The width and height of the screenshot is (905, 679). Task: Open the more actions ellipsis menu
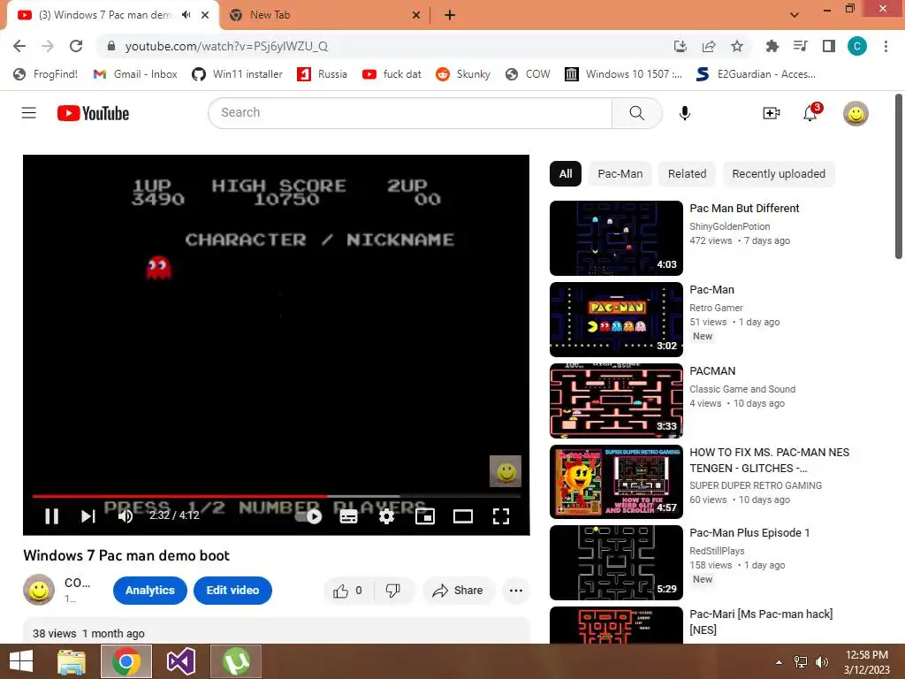tap(516, 590)
